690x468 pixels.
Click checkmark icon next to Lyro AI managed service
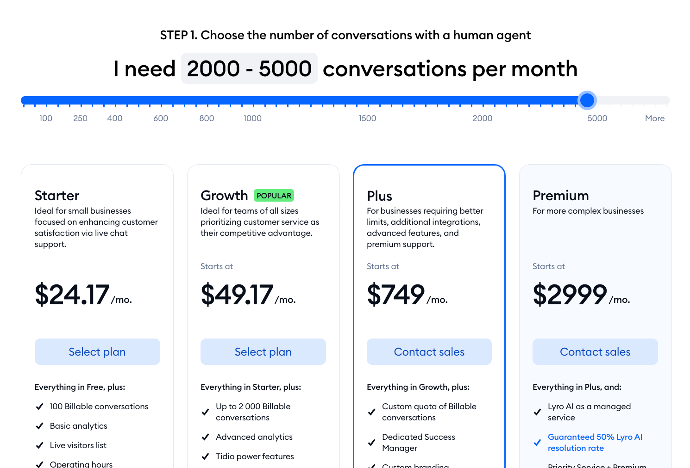point(537,412)
